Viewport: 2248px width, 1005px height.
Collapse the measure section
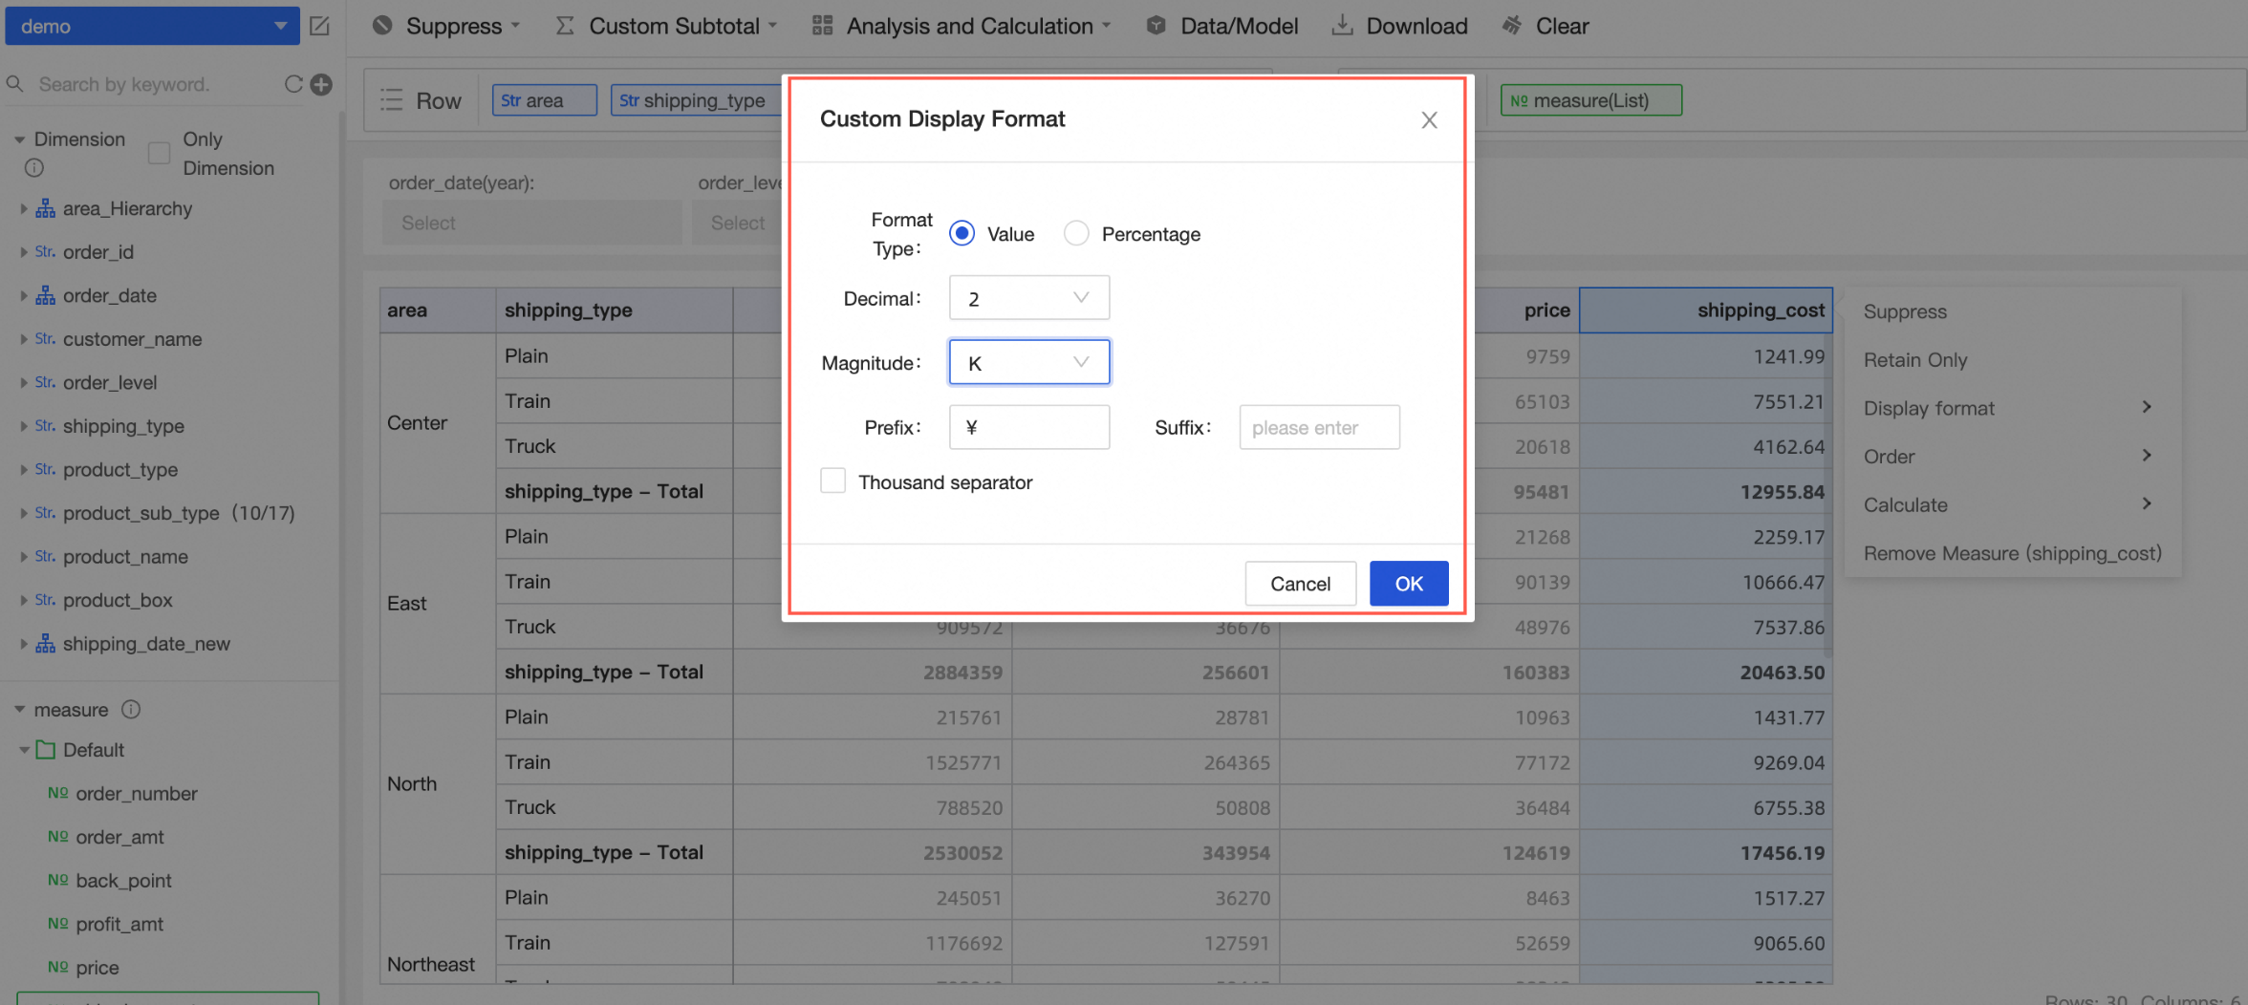pyautogui.click(x=19, y=710)
